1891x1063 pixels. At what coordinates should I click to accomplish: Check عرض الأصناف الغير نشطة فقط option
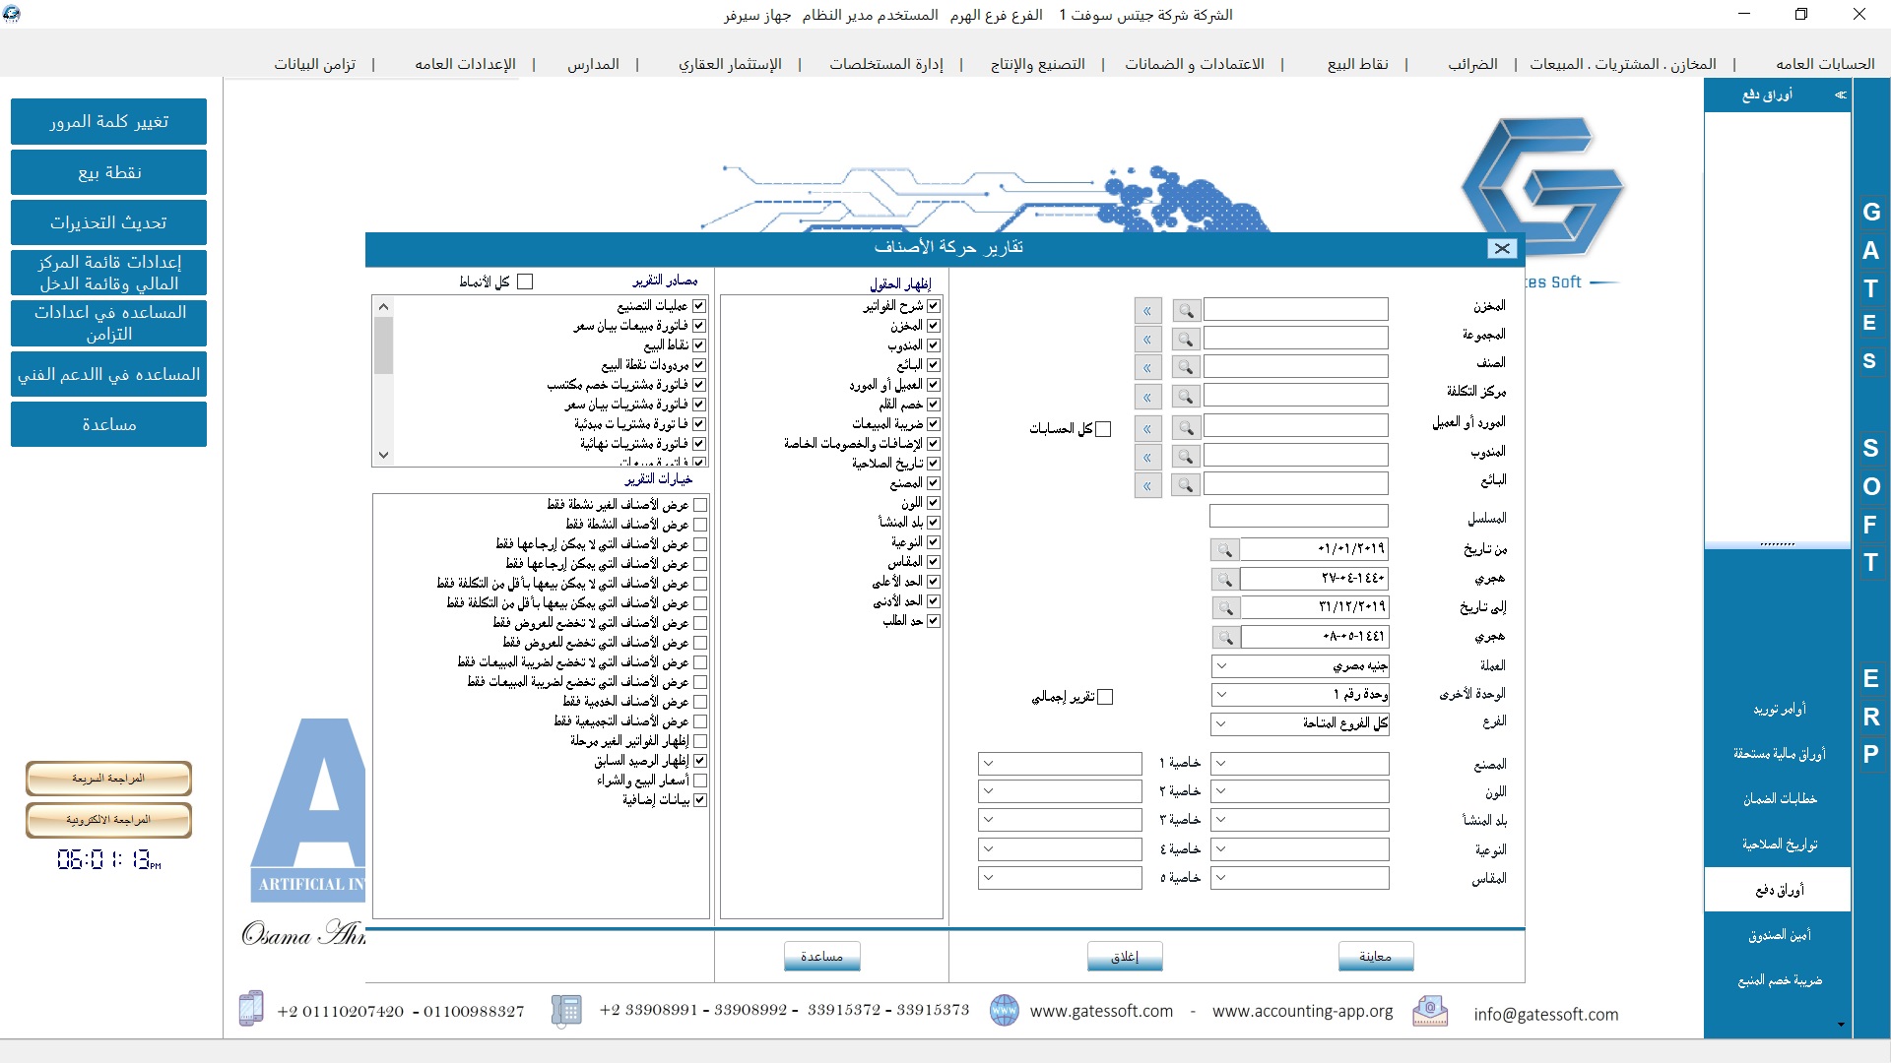(700, 505)
